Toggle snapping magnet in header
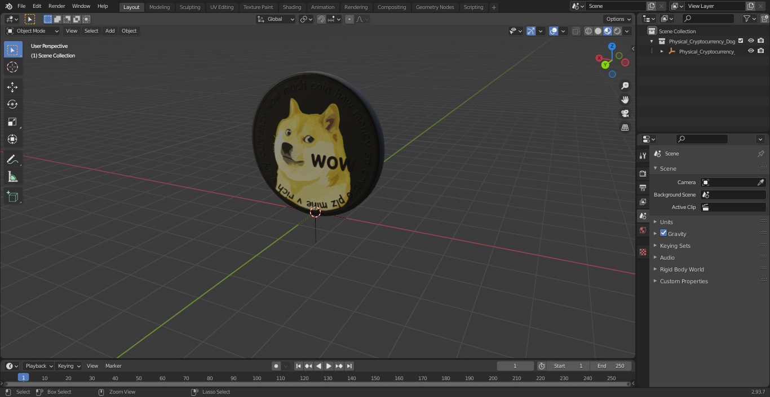 click(321, 19)
